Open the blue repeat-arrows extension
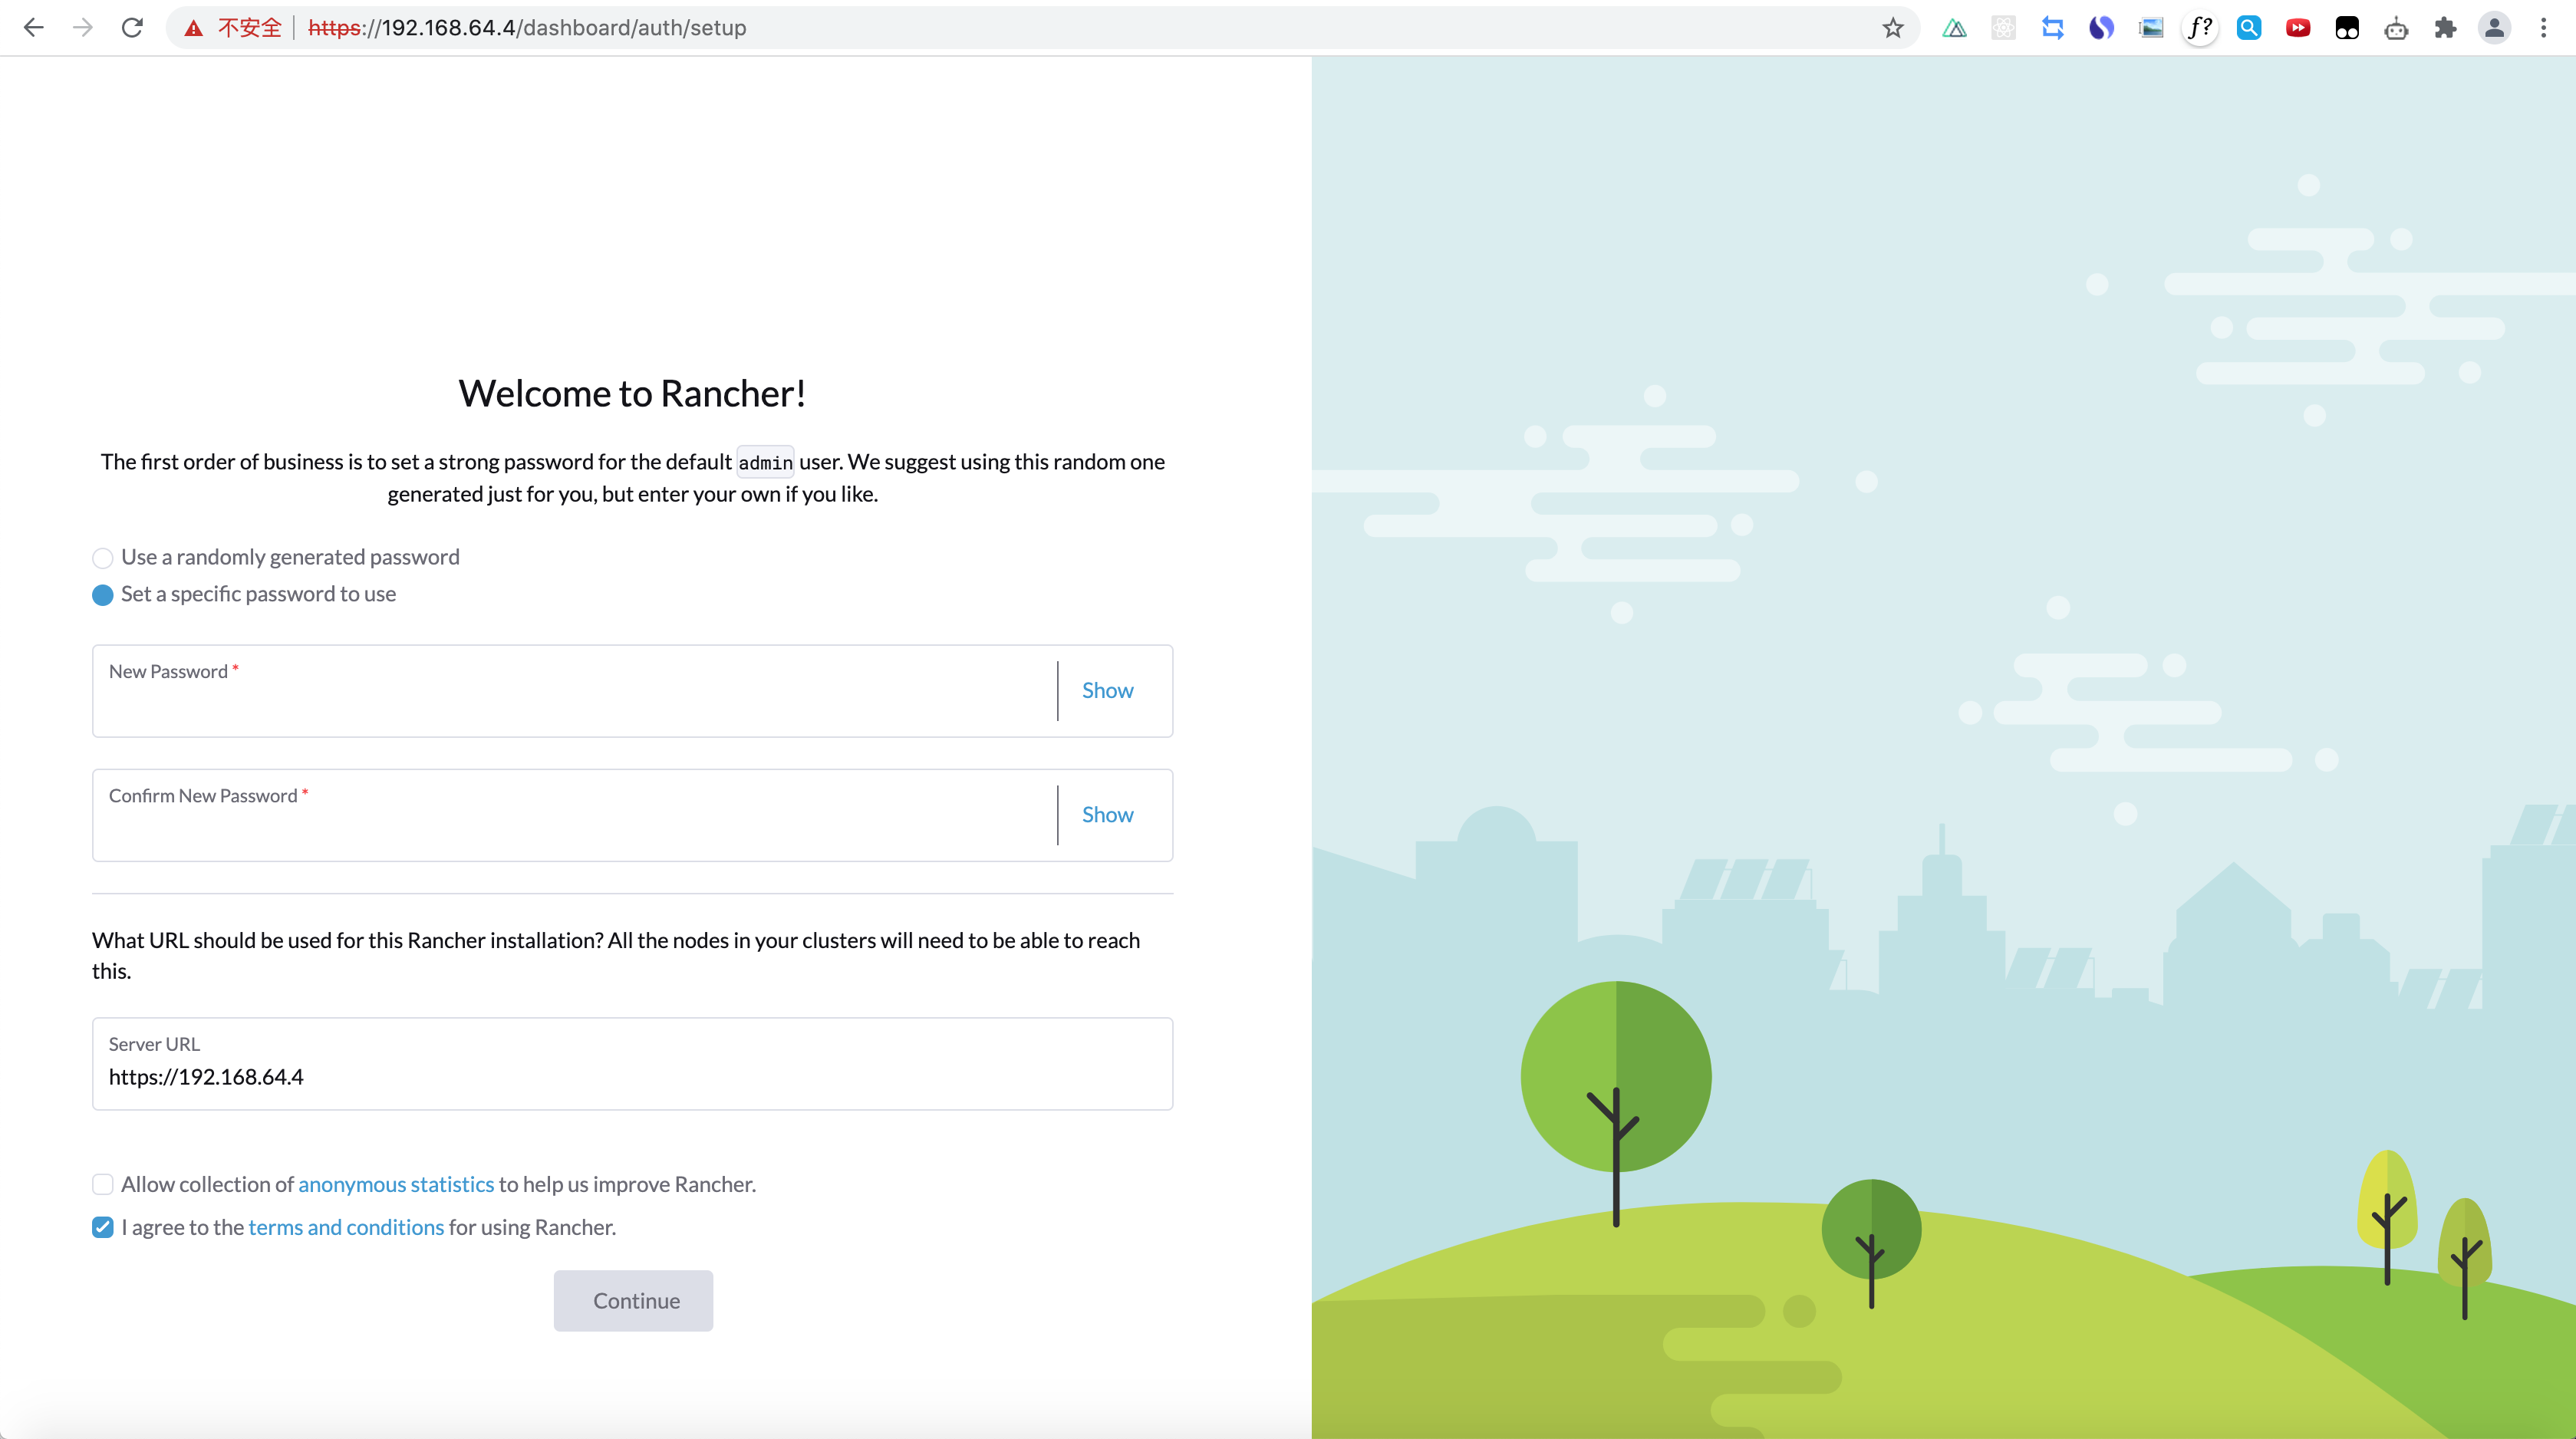2576x1439 pixels. click(x=2052, y=28)
